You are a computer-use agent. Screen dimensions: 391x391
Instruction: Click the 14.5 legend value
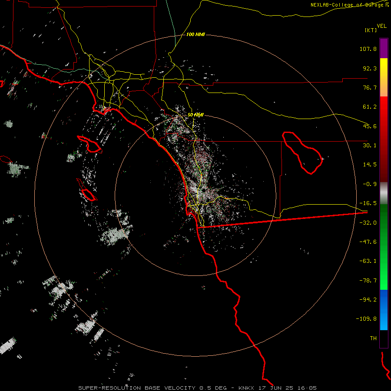click(370, 165)
